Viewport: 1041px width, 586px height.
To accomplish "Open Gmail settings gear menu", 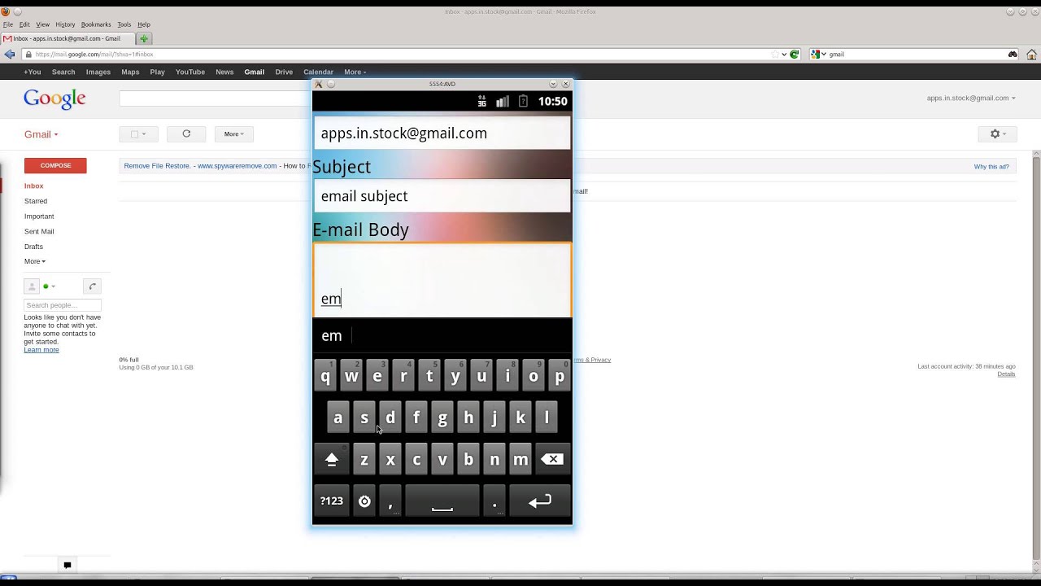I will click(x=998, y=133).
